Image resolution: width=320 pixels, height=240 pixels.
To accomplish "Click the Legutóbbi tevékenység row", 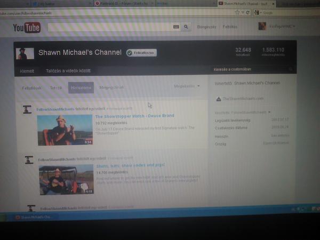I will 252,120.
